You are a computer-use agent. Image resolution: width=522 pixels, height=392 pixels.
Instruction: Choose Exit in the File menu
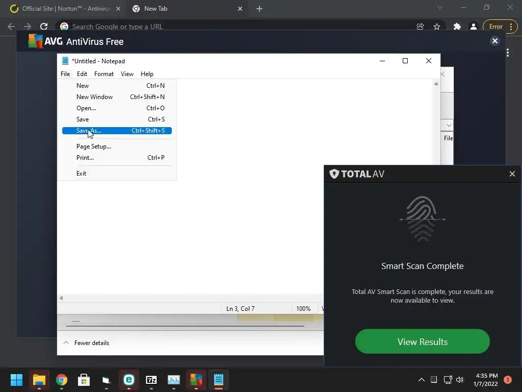[x=117, y=174]
